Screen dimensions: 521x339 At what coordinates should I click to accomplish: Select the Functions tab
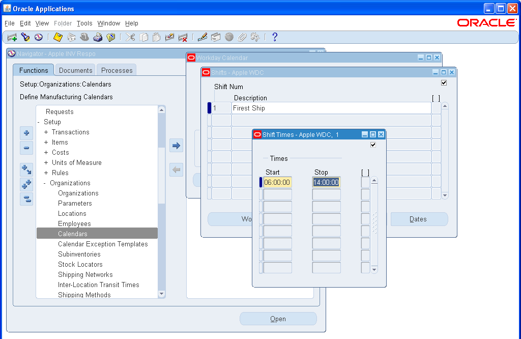click(x=34, y=70)
